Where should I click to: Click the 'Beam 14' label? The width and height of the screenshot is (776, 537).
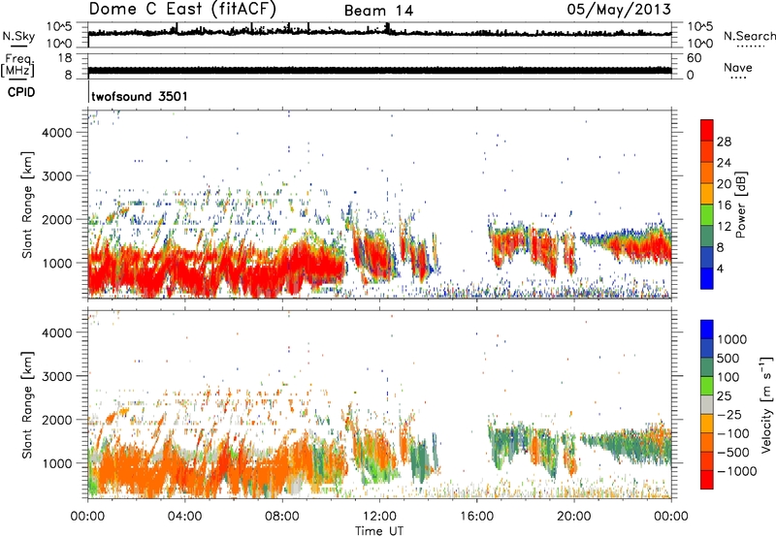[x=378, y=11]
